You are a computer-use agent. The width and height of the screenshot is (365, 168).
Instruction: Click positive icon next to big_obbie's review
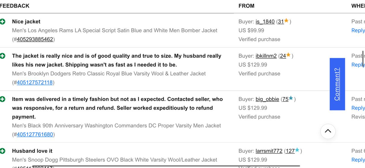pos(3,99)
